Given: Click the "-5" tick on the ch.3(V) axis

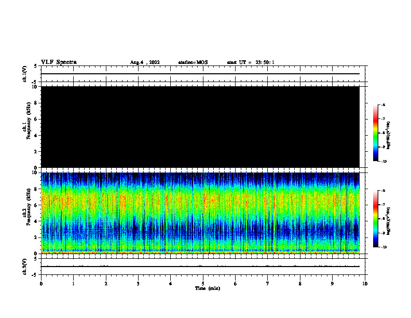Looking at the screenshot, I should point(35,275).
